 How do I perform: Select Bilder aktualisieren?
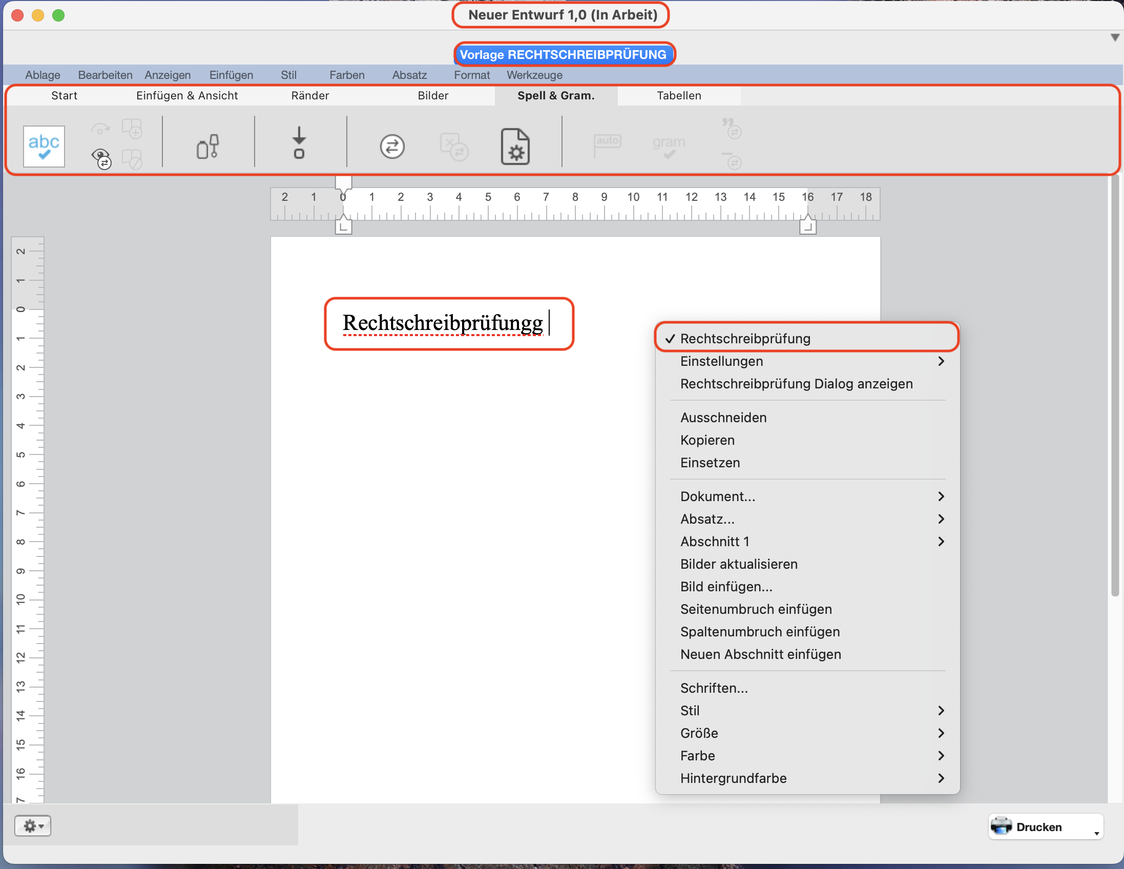[807, 564]
